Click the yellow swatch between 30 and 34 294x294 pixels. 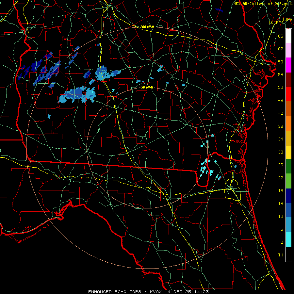[x=288, y=152]
